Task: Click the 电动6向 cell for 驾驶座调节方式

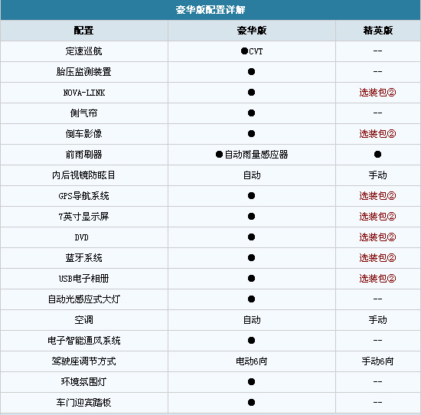Action: (252, 361)
